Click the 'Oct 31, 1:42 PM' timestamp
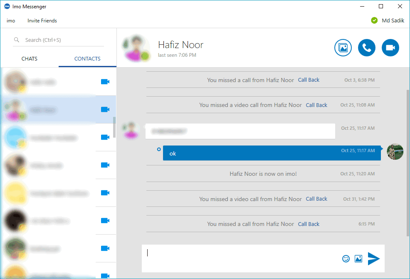Viewport: 410px width, 279px height. pyautogui.click(x=359, y=199)
